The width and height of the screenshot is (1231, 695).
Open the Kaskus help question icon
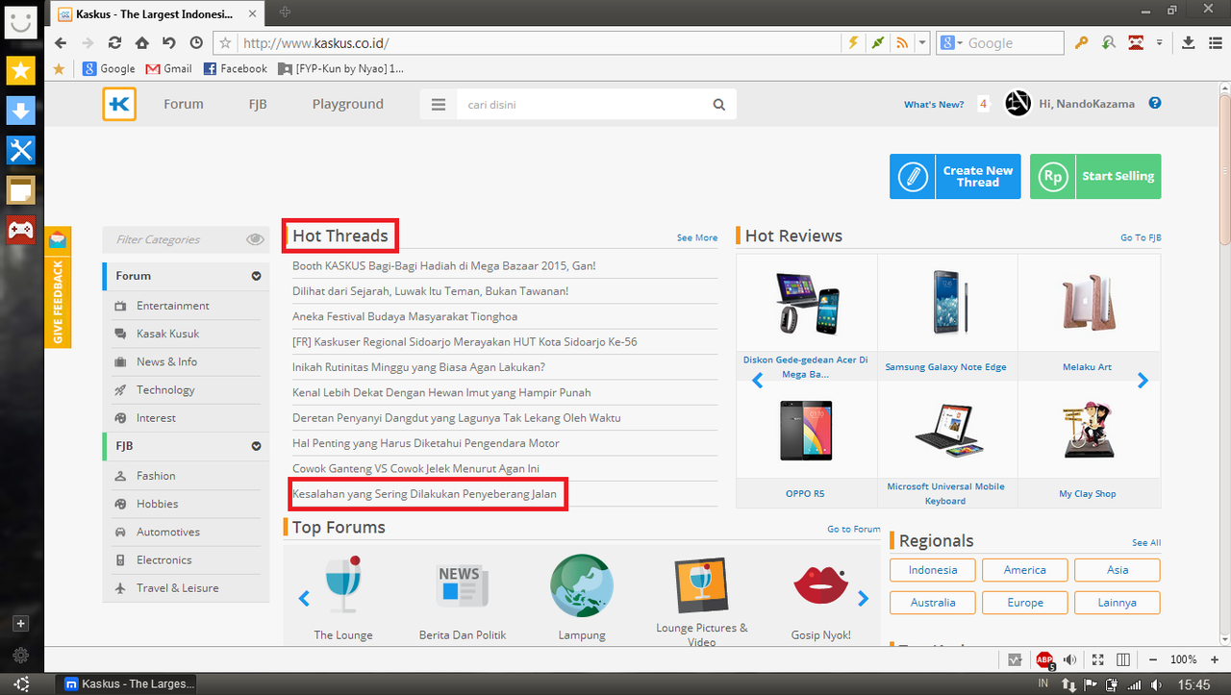point(1155,104)
